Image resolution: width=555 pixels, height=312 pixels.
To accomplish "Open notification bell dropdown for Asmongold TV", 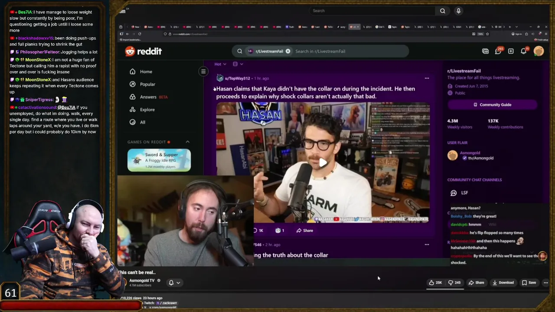I will pos(174,283).
